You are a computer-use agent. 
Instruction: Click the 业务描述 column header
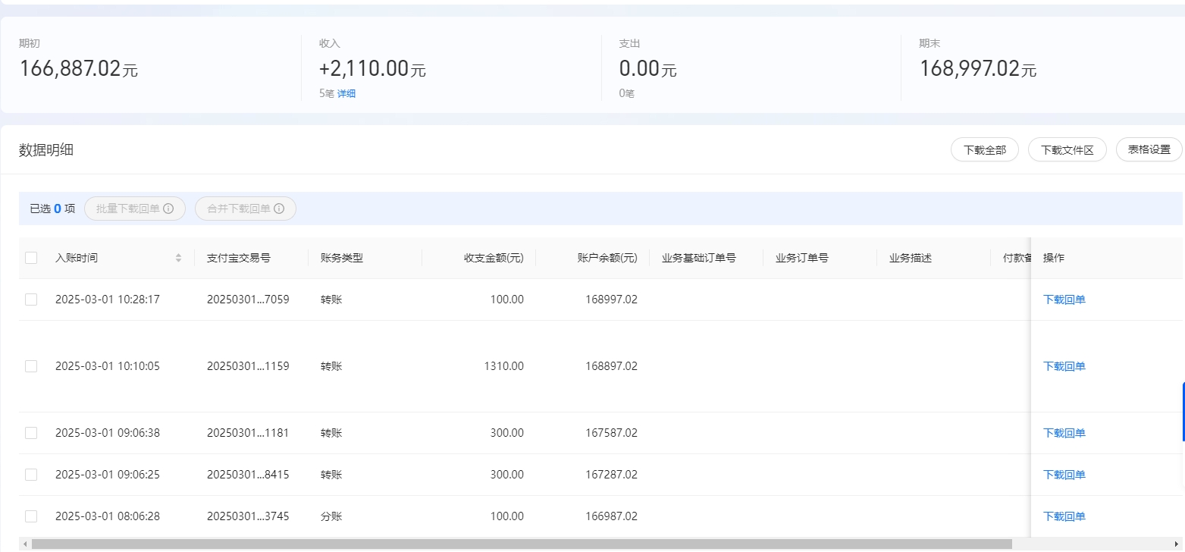[911, 258]
